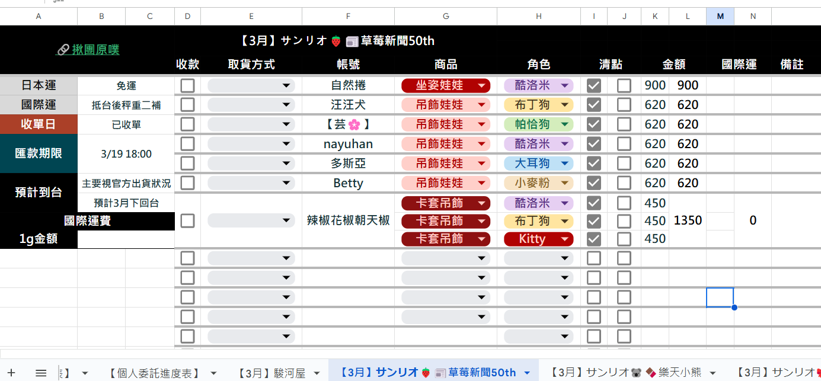The height and width of the screenshot is (381, 821).
Task: Select the 【芸】 account cell
Action: tap(348, 124)
